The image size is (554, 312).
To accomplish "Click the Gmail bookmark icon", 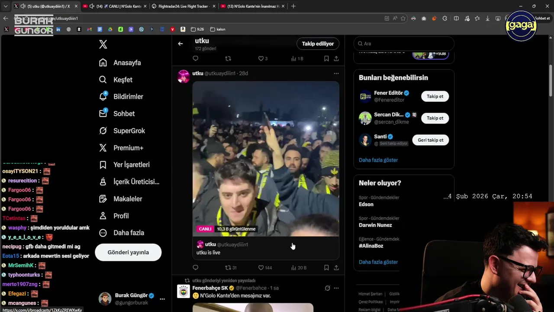I will [89, 29].
